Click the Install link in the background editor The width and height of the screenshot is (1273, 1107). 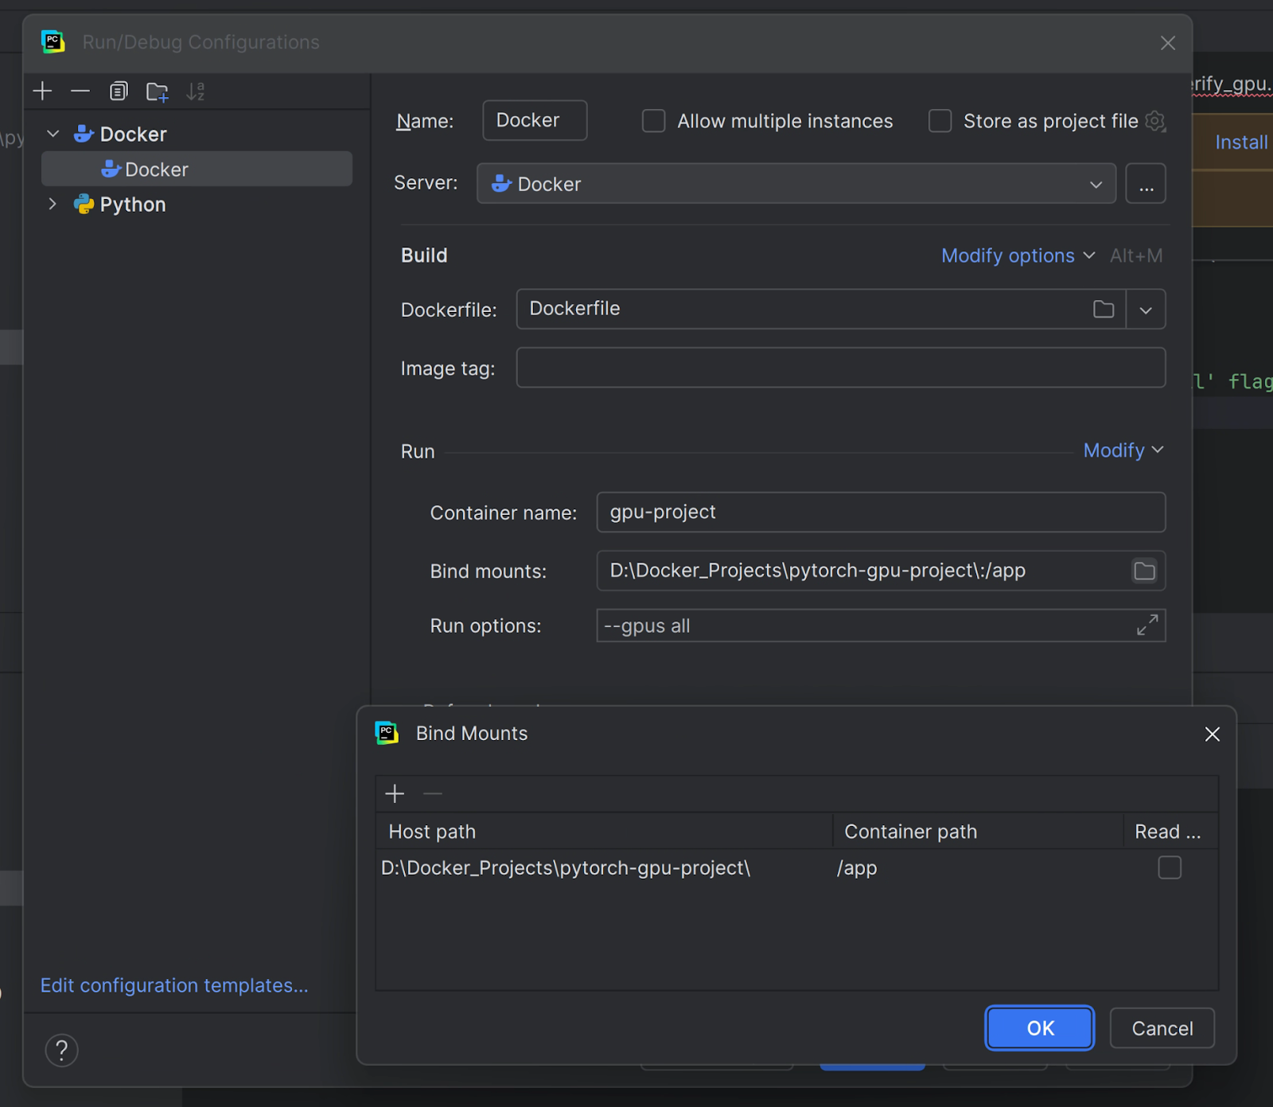pos(1241,142)
